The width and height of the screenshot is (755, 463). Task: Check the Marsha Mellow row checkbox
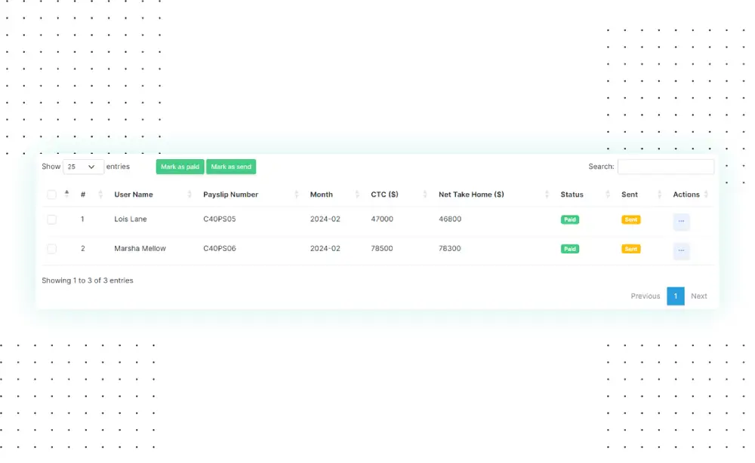tap(51, 249)
